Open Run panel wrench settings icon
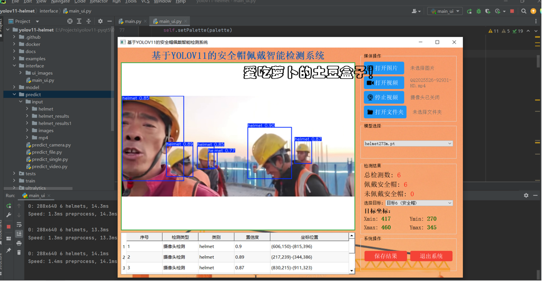Viewport: 543px width, 281px height. tap(8, 215)
